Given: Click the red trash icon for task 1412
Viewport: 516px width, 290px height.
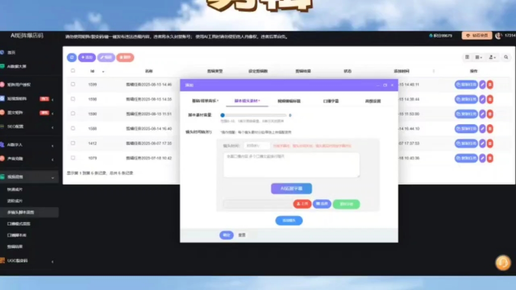Looking at the screenshot, I should [490, 143].
